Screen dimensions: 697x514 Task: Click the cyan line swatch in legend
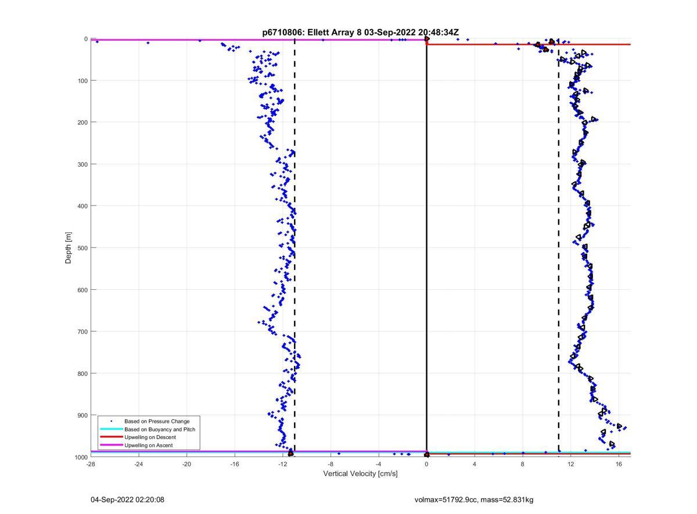click(x=112, y=429)
